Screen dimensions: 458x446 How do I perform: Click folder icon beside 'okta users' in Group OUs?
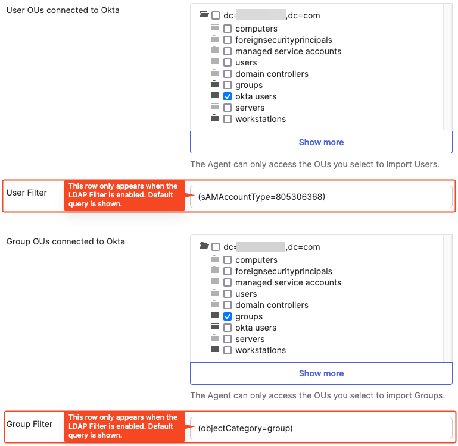(x=215, y=327)
